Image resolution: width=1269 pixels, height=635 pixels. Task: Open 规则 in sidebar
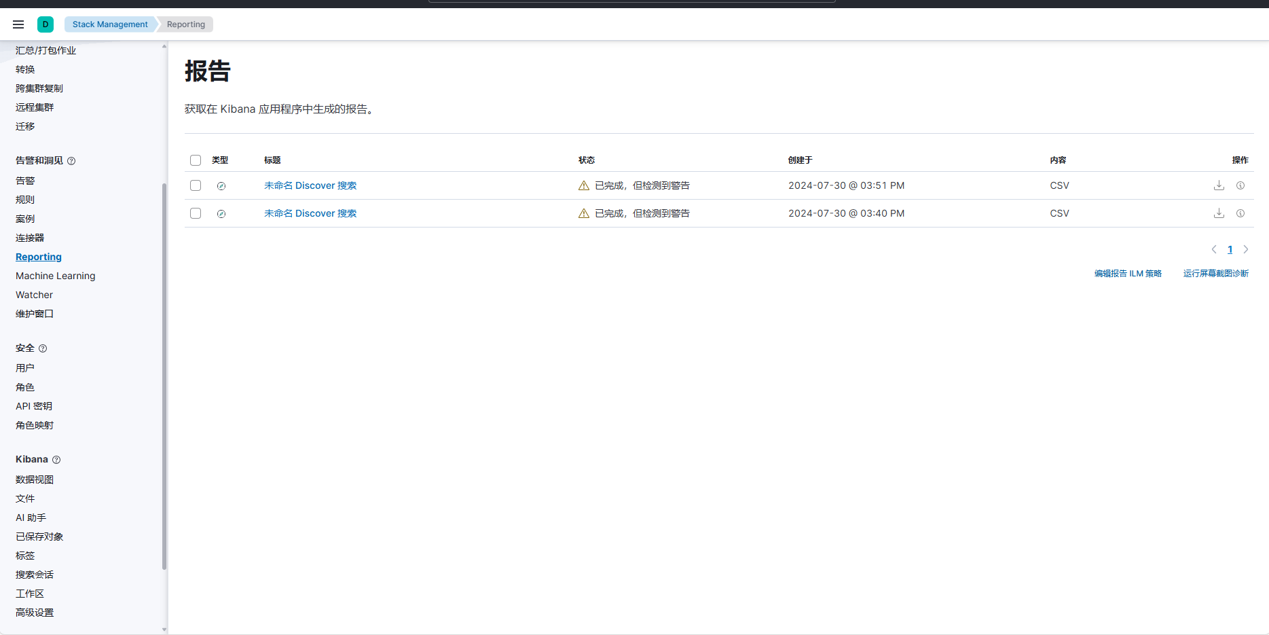tap(25, 200)
